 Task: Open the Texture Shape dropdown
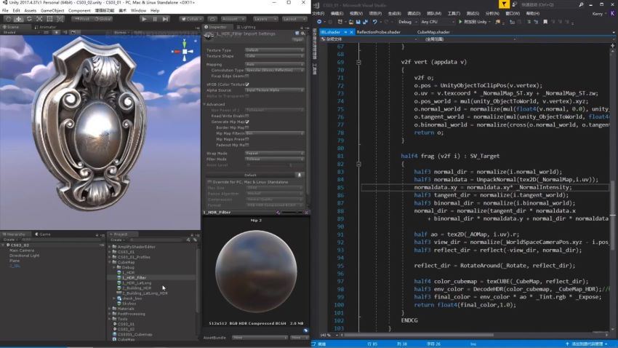274,56
